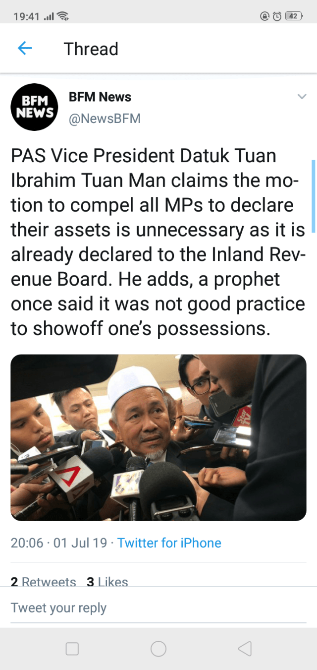Tap the Android home circle button
The width and height of the screenshot is (317, 670).
click(158, 649)
